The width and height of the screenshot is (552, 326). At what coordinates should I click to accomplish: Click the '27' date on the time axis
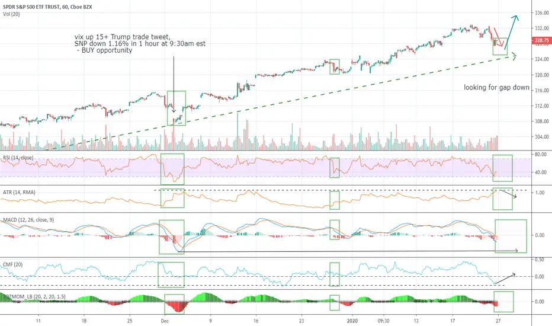(x=498, y=321)
